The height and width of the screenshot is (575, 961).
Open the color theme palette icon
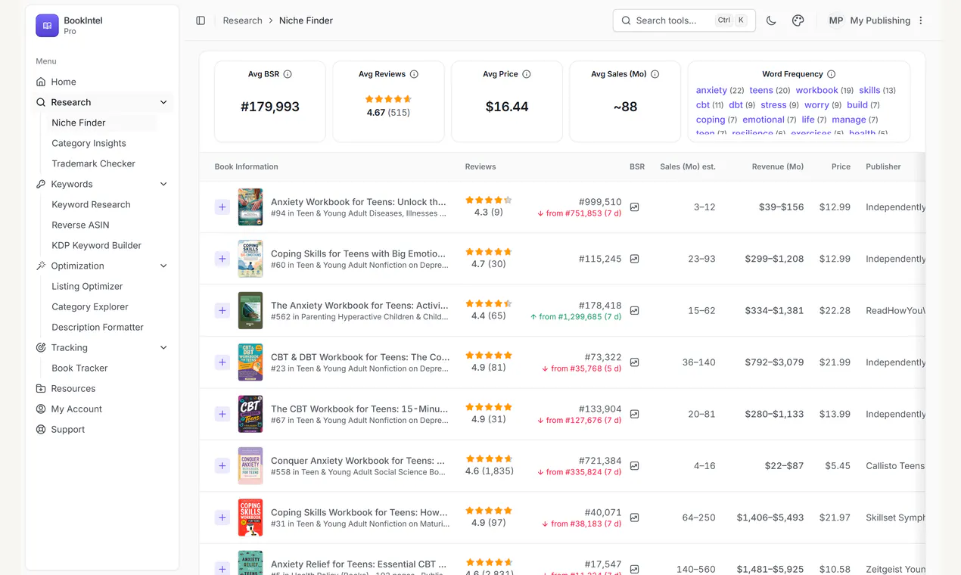(798, 20)
